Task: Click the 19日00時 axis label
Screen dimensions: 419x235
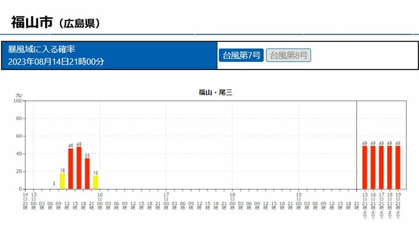Action: (298, 201)
